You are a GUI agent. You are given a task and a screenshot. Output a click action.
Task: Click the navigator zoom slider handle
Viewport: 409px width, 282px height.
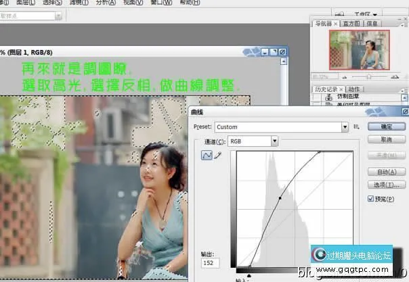point(369,77)
